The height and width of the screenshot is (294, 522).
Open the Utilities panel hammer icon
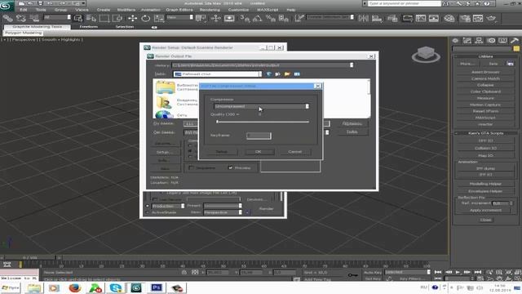click(x=515, y=41)
